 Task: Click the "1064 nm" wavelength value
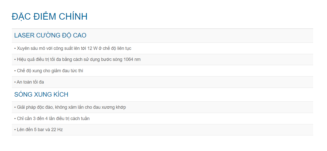click(132, 60)
